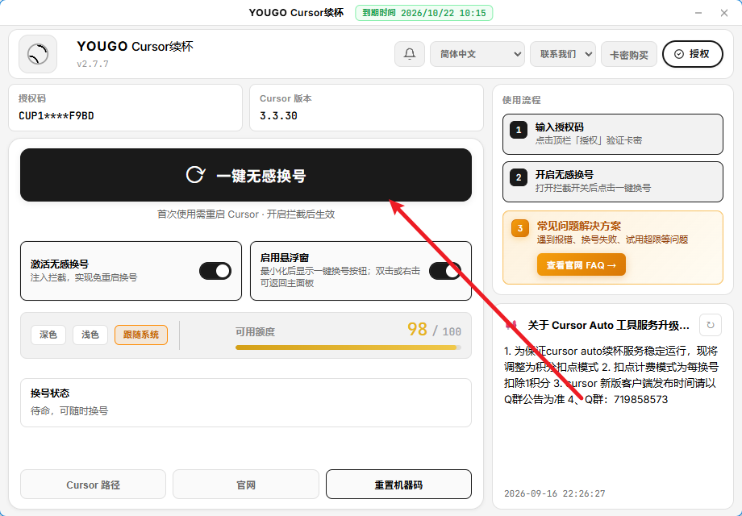Click the 98 quota value
Screen dimensions: 742x516
click(418, 329)
